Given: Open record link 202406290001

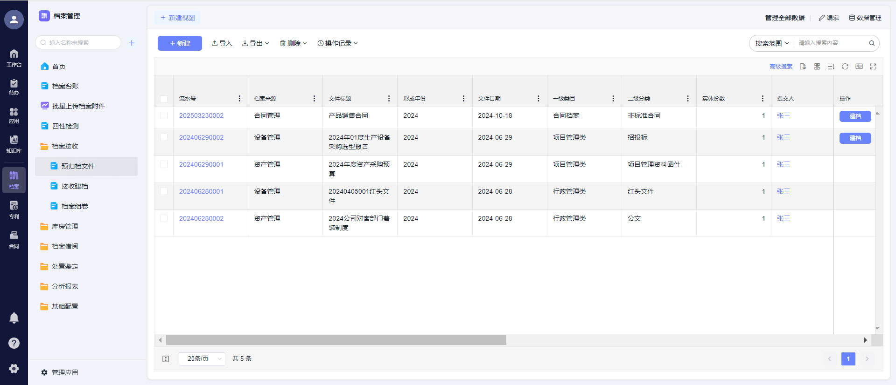Looking at the screenshot, I should click(x=201, y=164).
